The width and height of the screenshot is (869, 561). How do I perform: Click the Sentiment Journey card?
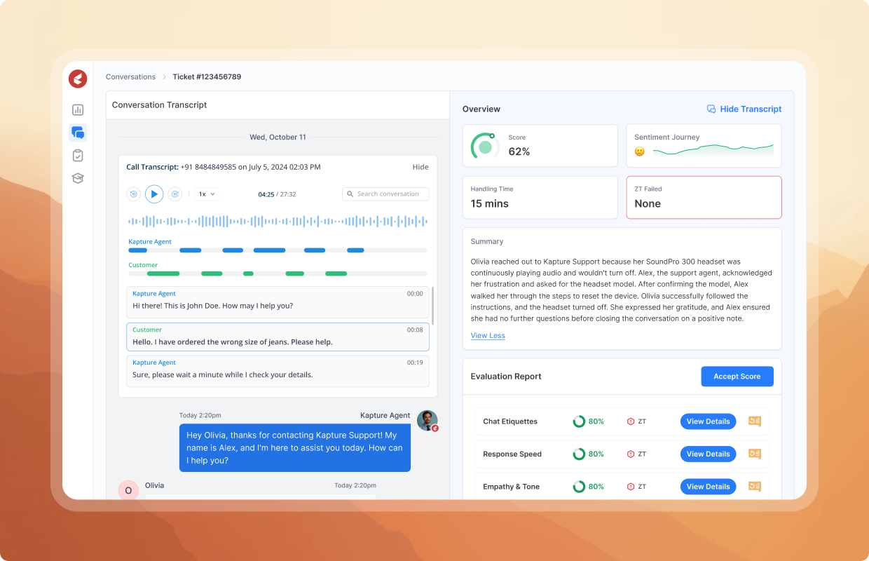704,146
